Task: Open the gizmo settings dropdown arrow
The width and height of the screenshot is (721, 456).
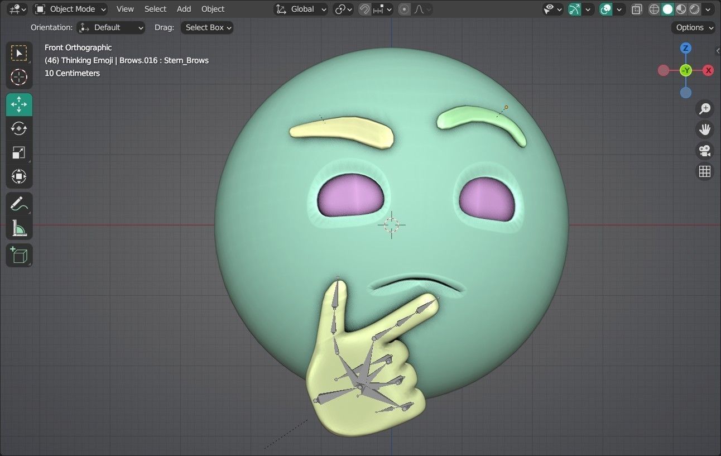Action: (588, 9)
